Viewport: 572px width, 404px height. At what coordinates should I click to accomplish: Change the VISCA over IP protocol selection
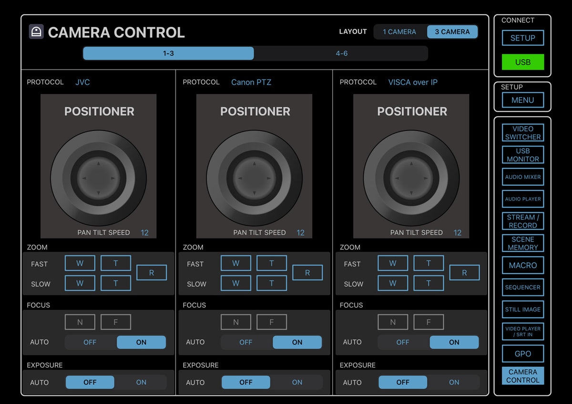click(x=413, y=82)
